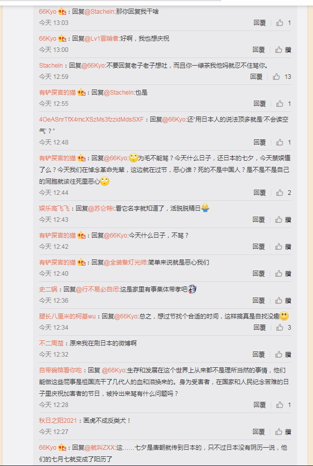
Task: Reply to 不二周楚's 12:32 comment
Action: point(259,354)
